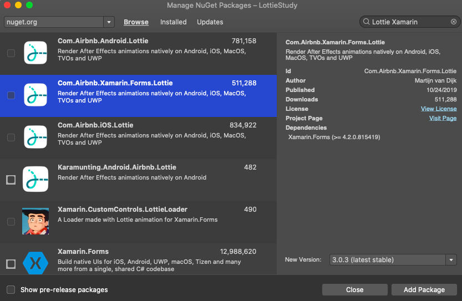Check the Com.Airbnb.Xamarin.Forms.Lottie package checkbox
The width and height of the screenshot is (462, 301).
(11, 95)
